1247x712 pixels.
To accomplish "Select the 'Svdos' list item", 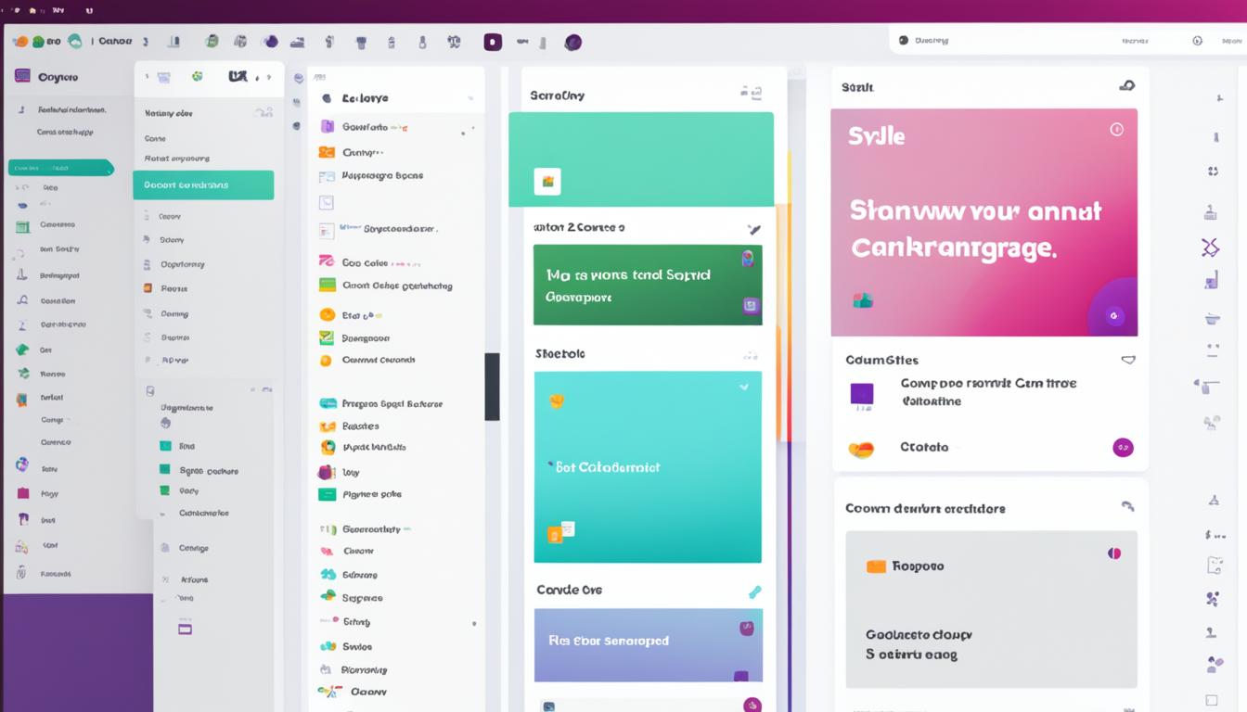I will point(346,646).
